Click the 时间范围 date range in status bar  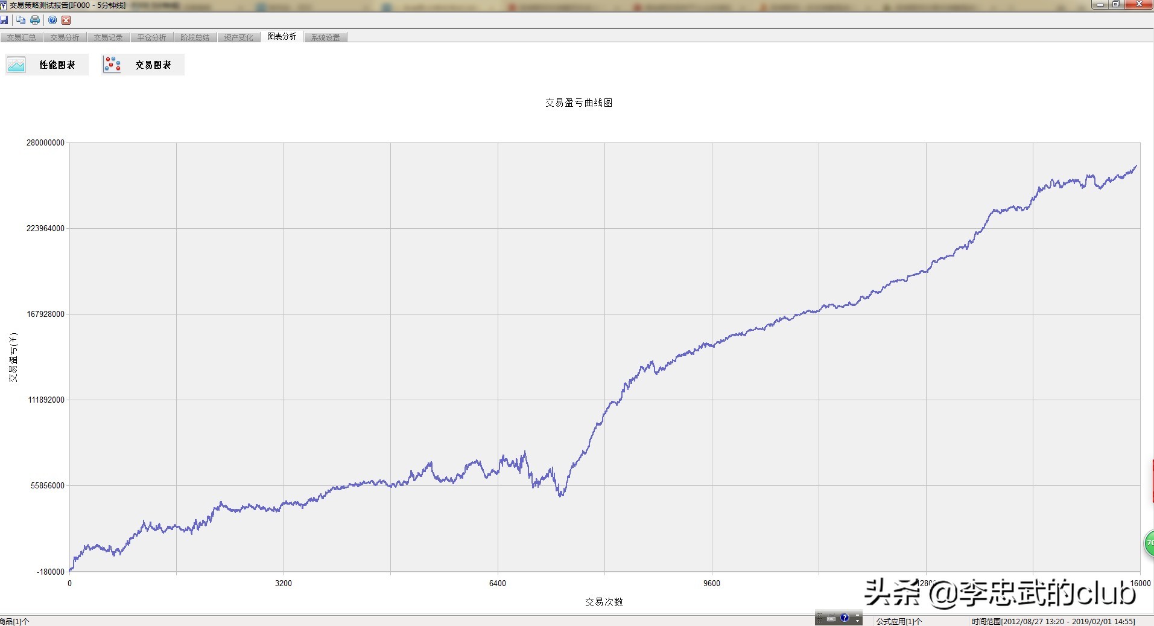(1053, 621)
